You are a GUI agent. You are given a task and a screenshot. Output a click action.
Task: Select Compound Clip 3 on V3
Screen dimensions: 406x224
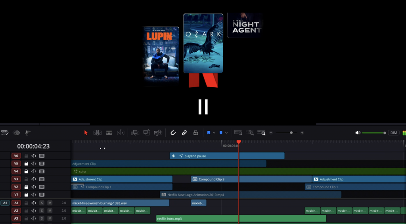pos(251,179)
